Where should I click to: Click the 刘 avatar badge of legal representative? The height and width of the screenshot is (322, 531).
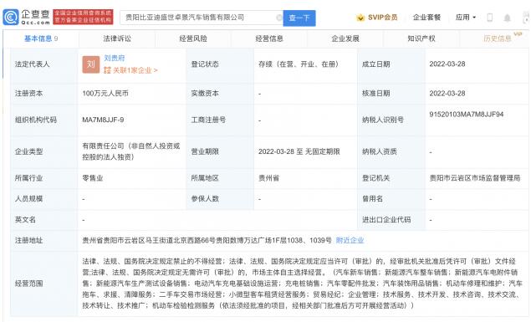click(x=91, y=64)
